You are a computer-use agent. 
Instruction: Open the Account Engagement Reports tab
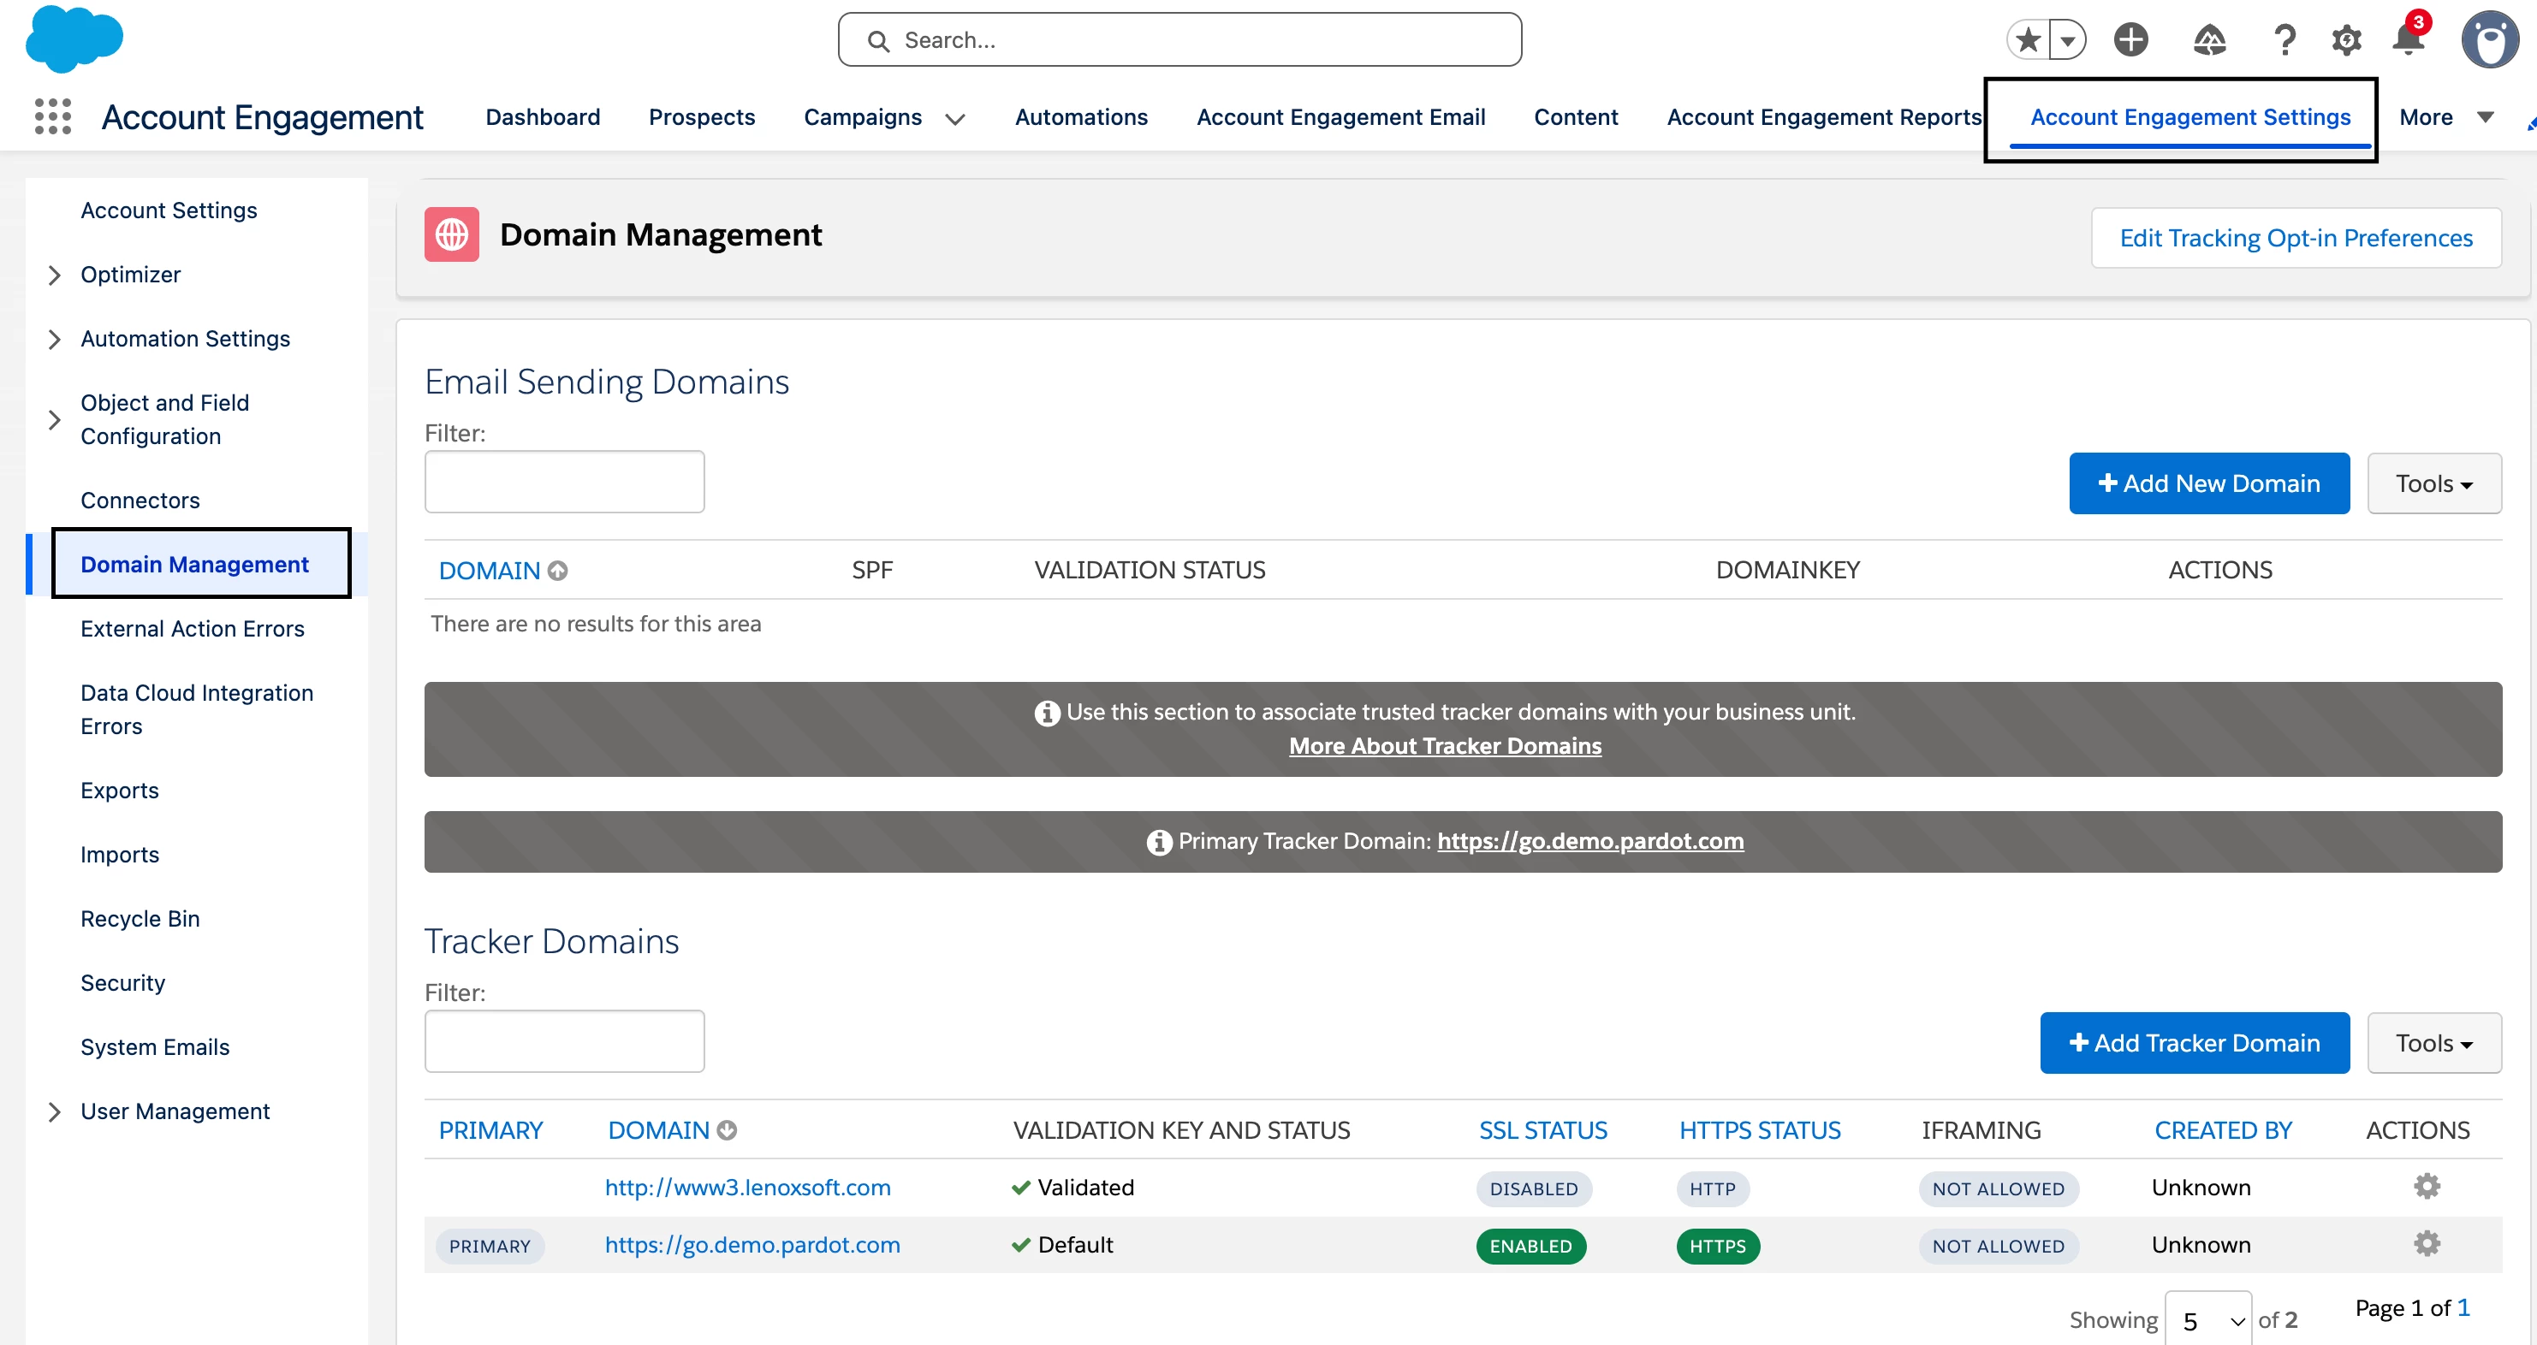coord(1824,117)
